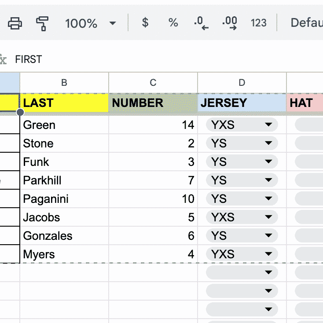323x323 pixels.
Task: Open the default font selector
Action: click(306, 23)
